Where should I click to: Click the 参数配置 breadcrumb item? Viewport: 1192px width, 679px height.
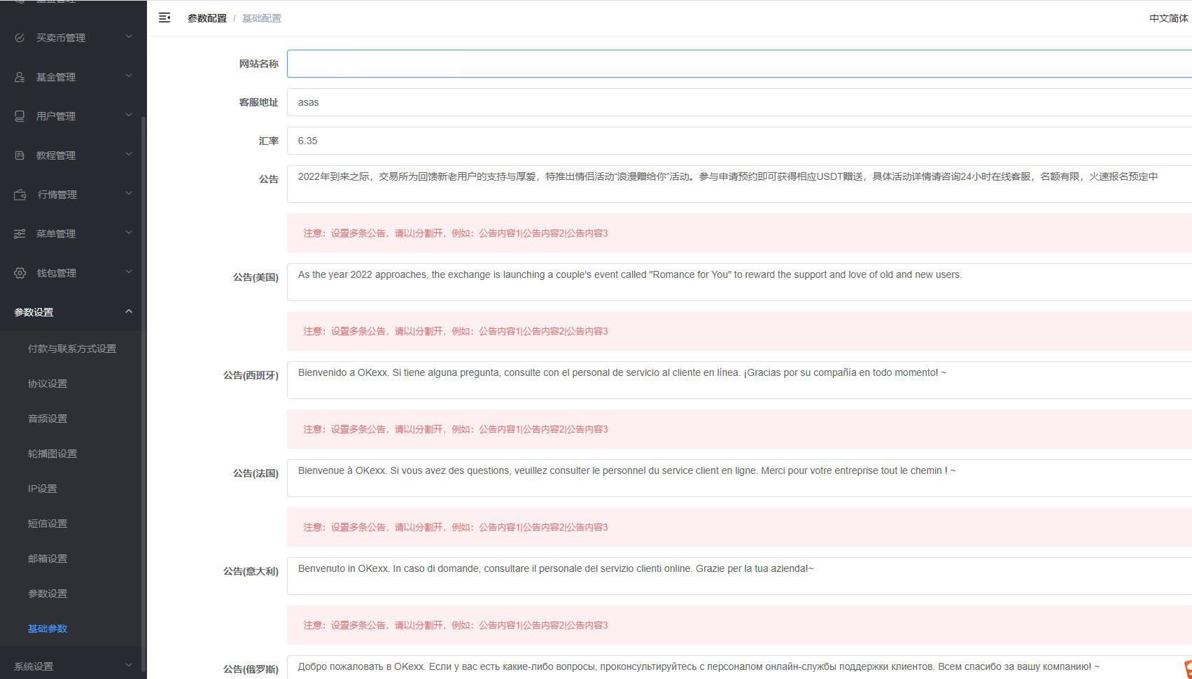click(x=206, y=17)
